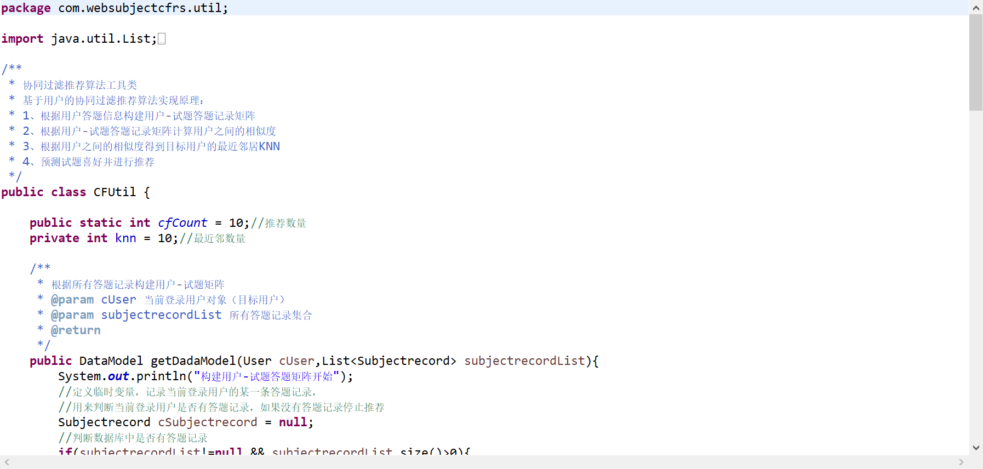Expand the folded imports box after java.util.List
The image size is (983, 469).
tap(162, 39)
